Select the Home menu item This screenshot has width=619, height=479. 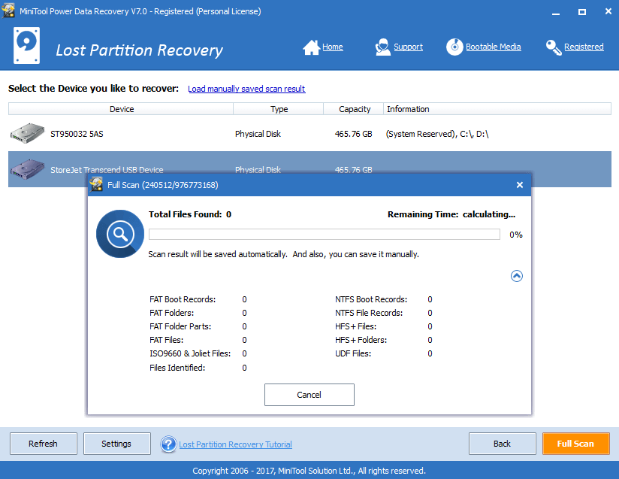(333, 46)
